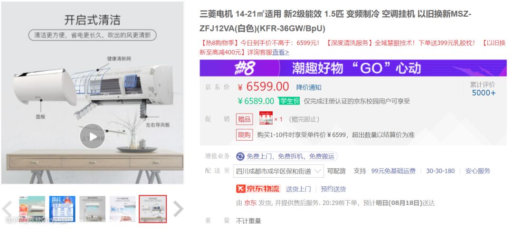Select the blue promotional thumbnail

click(x=62, y=209)
